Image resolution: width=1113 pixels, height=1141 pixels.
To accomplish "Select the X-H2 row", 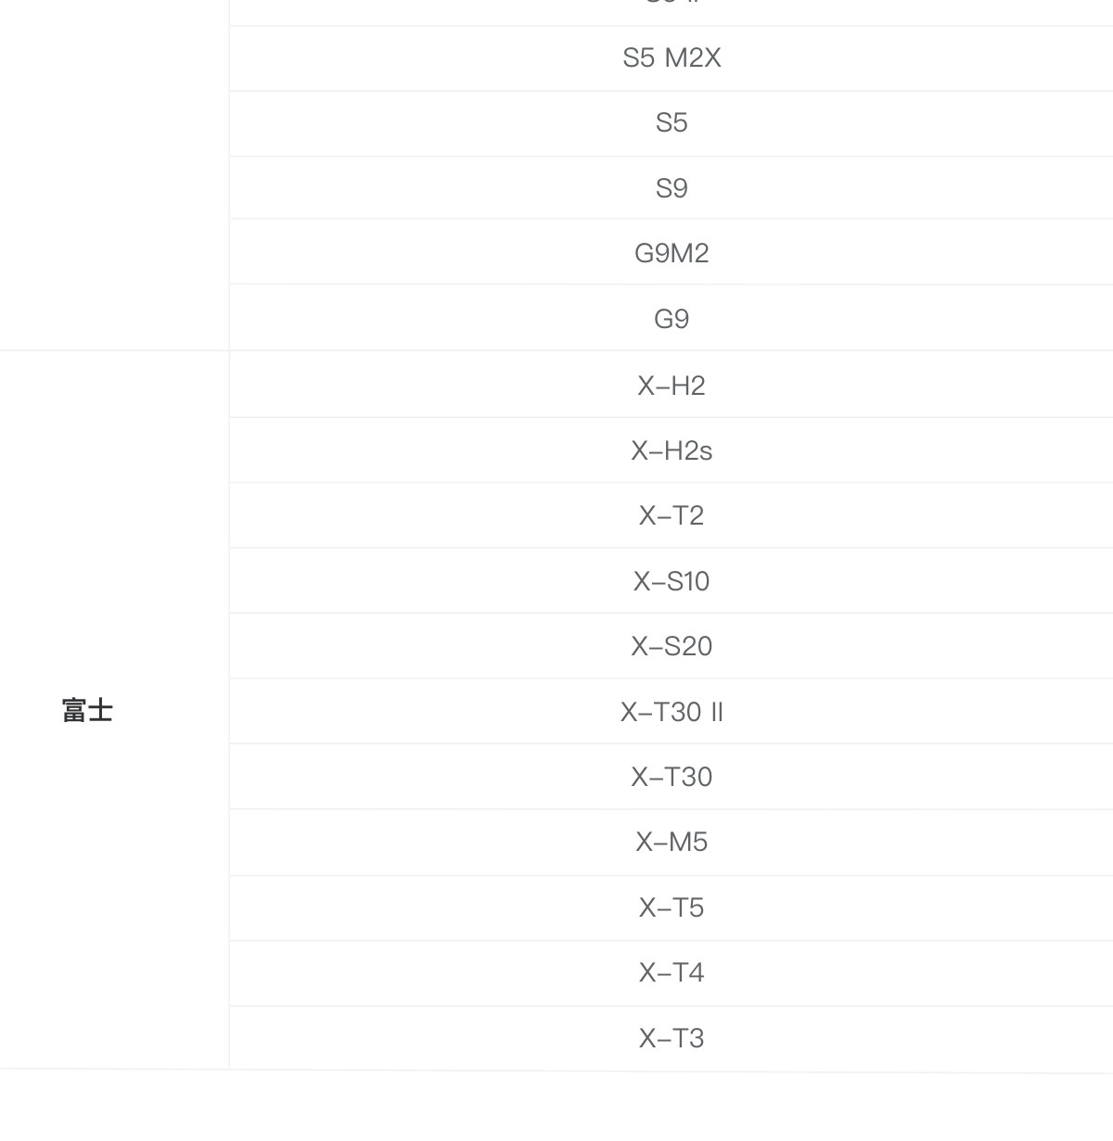I will (672, 386).
